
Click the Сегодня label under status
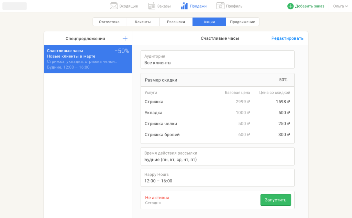[153, 203]
